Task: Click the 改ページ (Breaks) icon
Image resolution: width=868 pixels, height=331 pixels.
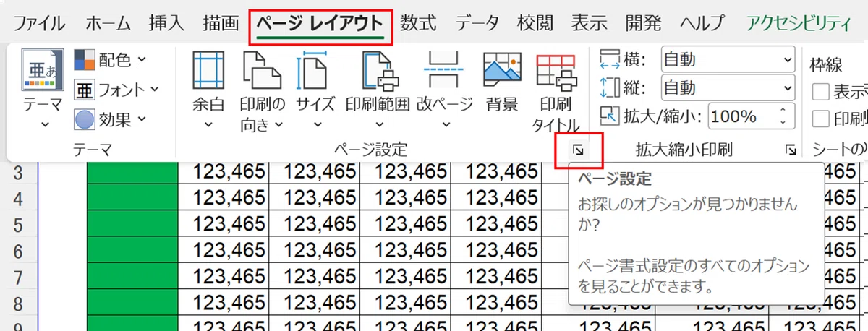Action: point(443,71)
